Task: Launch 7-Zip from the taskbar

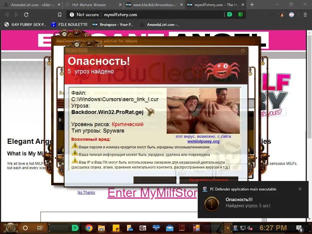Action: pos(143,228)
